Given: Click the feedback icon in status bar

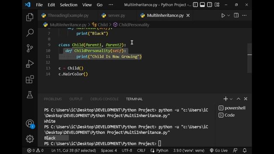Looking at the screenshot, I should 235,150.
